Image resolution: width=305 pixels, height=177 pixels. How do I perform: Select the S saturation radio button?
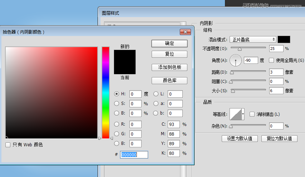pyautogui.click(x=117, y=104)
